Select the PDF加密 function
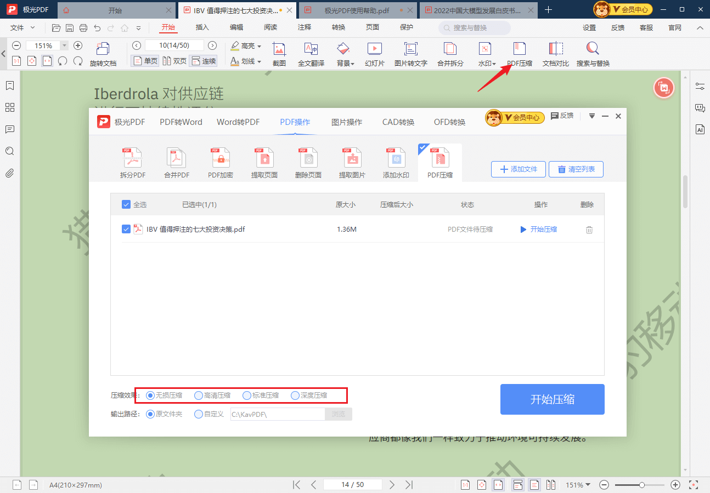710x493 pixels. coord(221,163)
